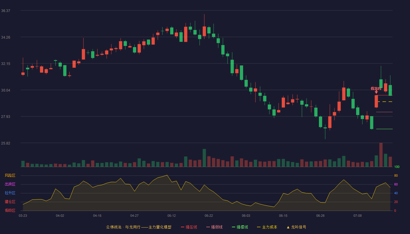Toggle the 强撑线 legend item
410x234 pixels.
(x=240, y=227)
